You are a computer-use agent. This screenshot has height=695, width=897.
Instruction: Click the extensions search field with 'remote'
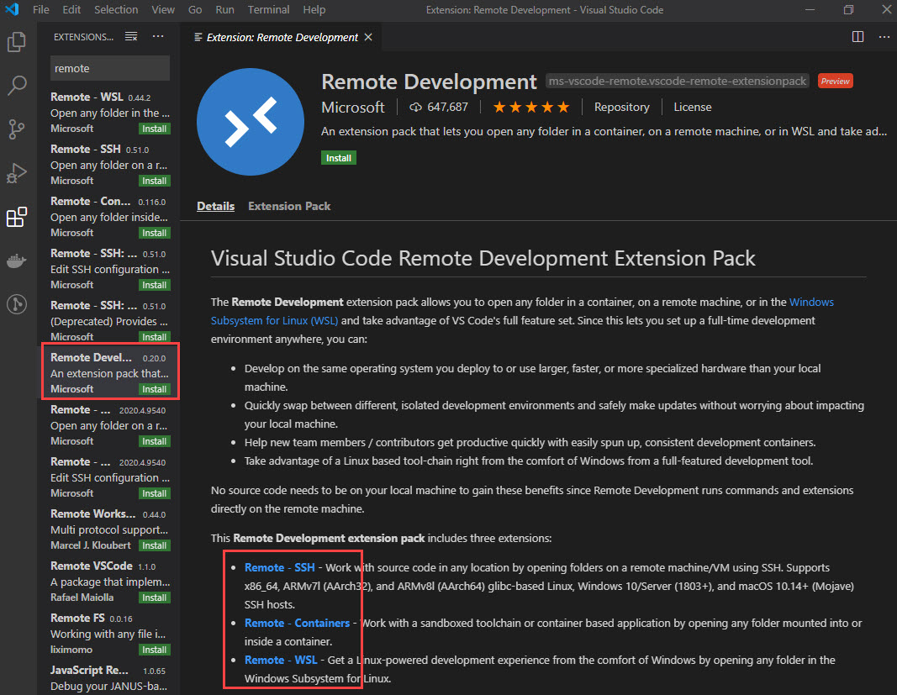tap(110, 68)
